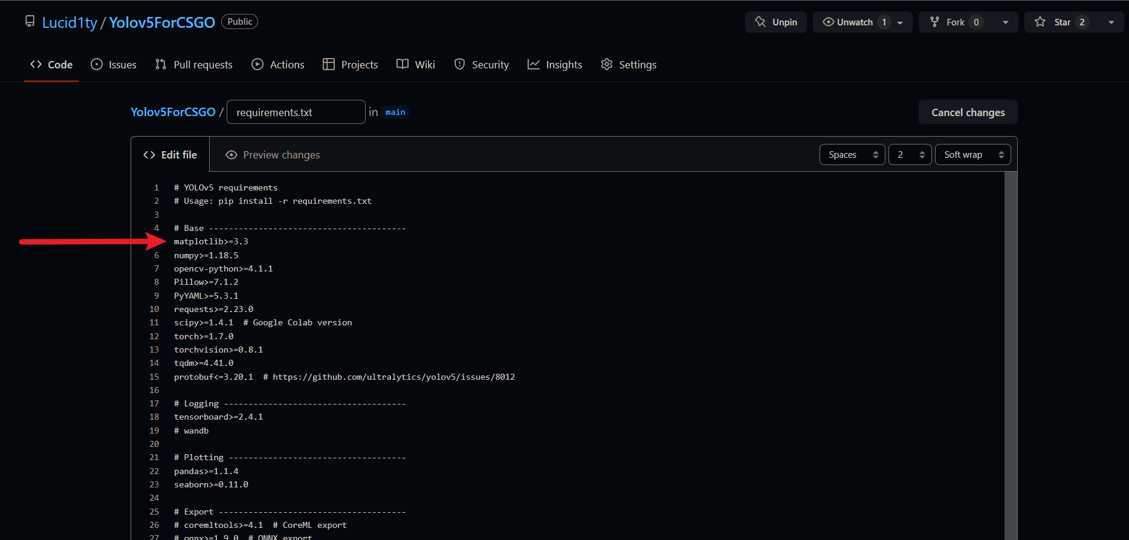
Task: Click the Star button
Action: 1062,22
